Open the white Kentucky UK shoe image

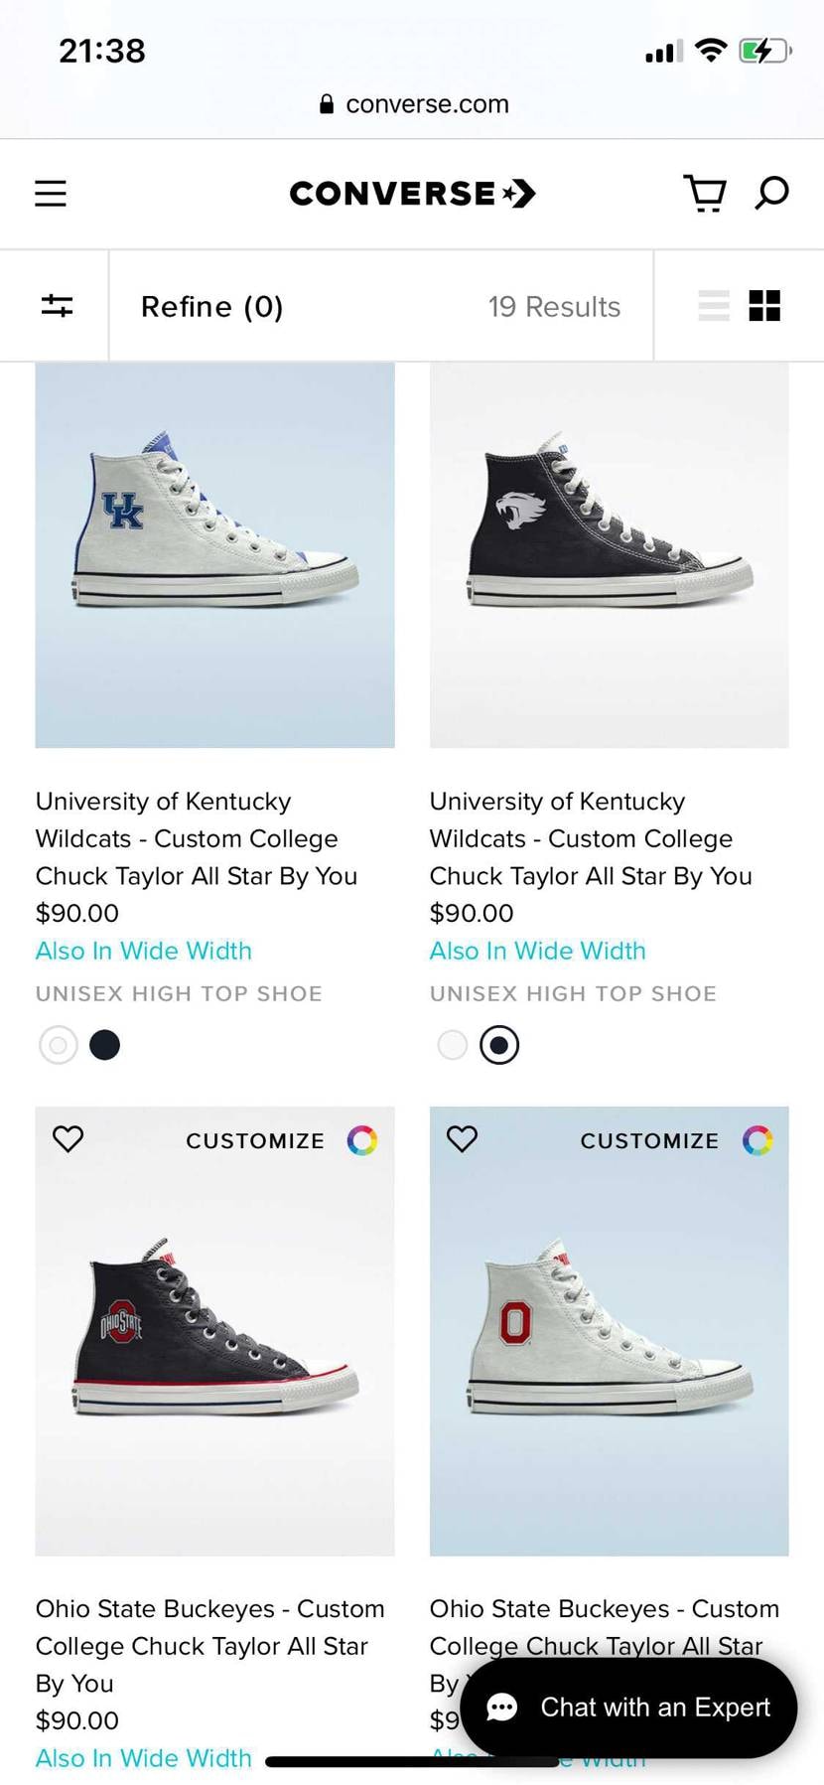214,554
